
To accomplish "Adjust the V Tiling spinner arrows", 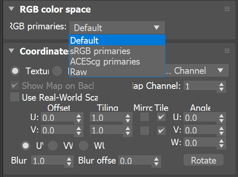I will [128, 131].
